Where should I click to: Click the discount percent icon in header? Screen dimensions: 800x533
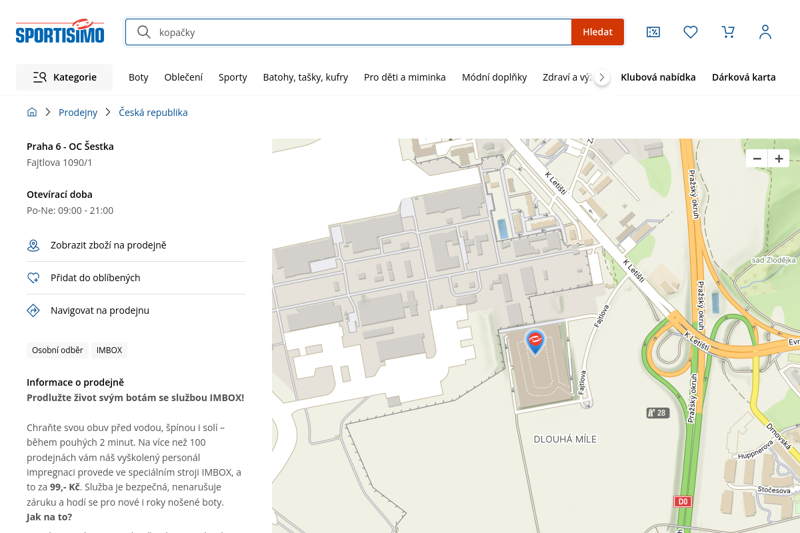(x=653, y=32)
